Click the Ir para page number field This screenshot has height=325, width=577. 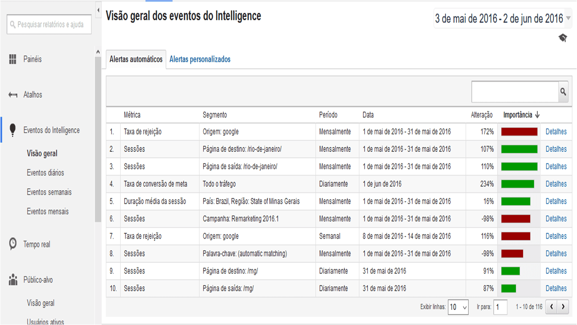point(500,307)
